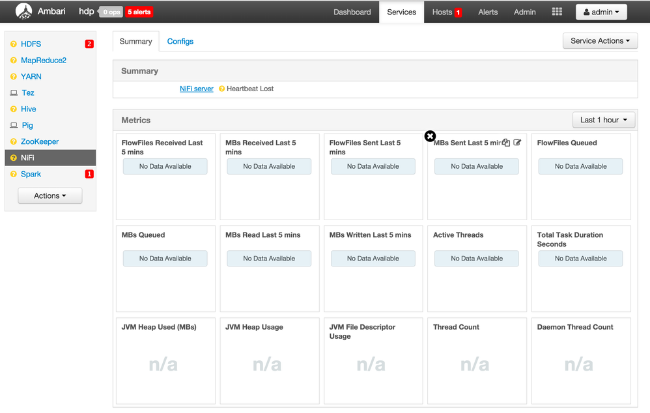
Task: Select Tez service in sidebar
Action: coord(28,93)
